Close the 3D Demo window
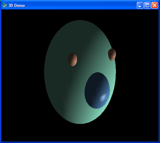The width and height of the screenshot is (160, 143). (x=155, y=5)
